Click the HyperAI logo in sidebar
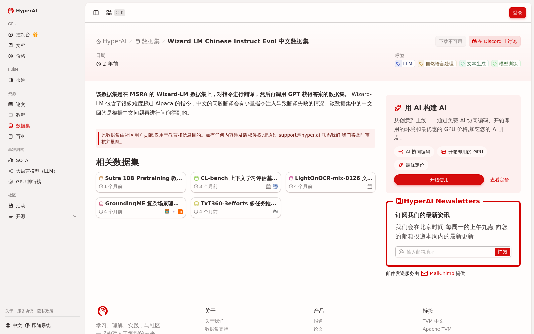The image size is (534, 334). pyautogui.click(x=22, y=11)
